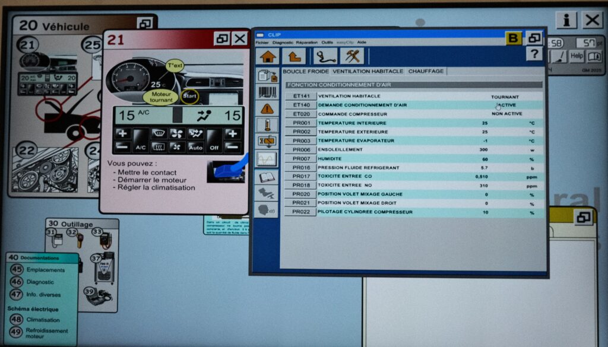Switch to the BOUCLE FROIDE tab
608x347 pixels.
pos(306,71)
